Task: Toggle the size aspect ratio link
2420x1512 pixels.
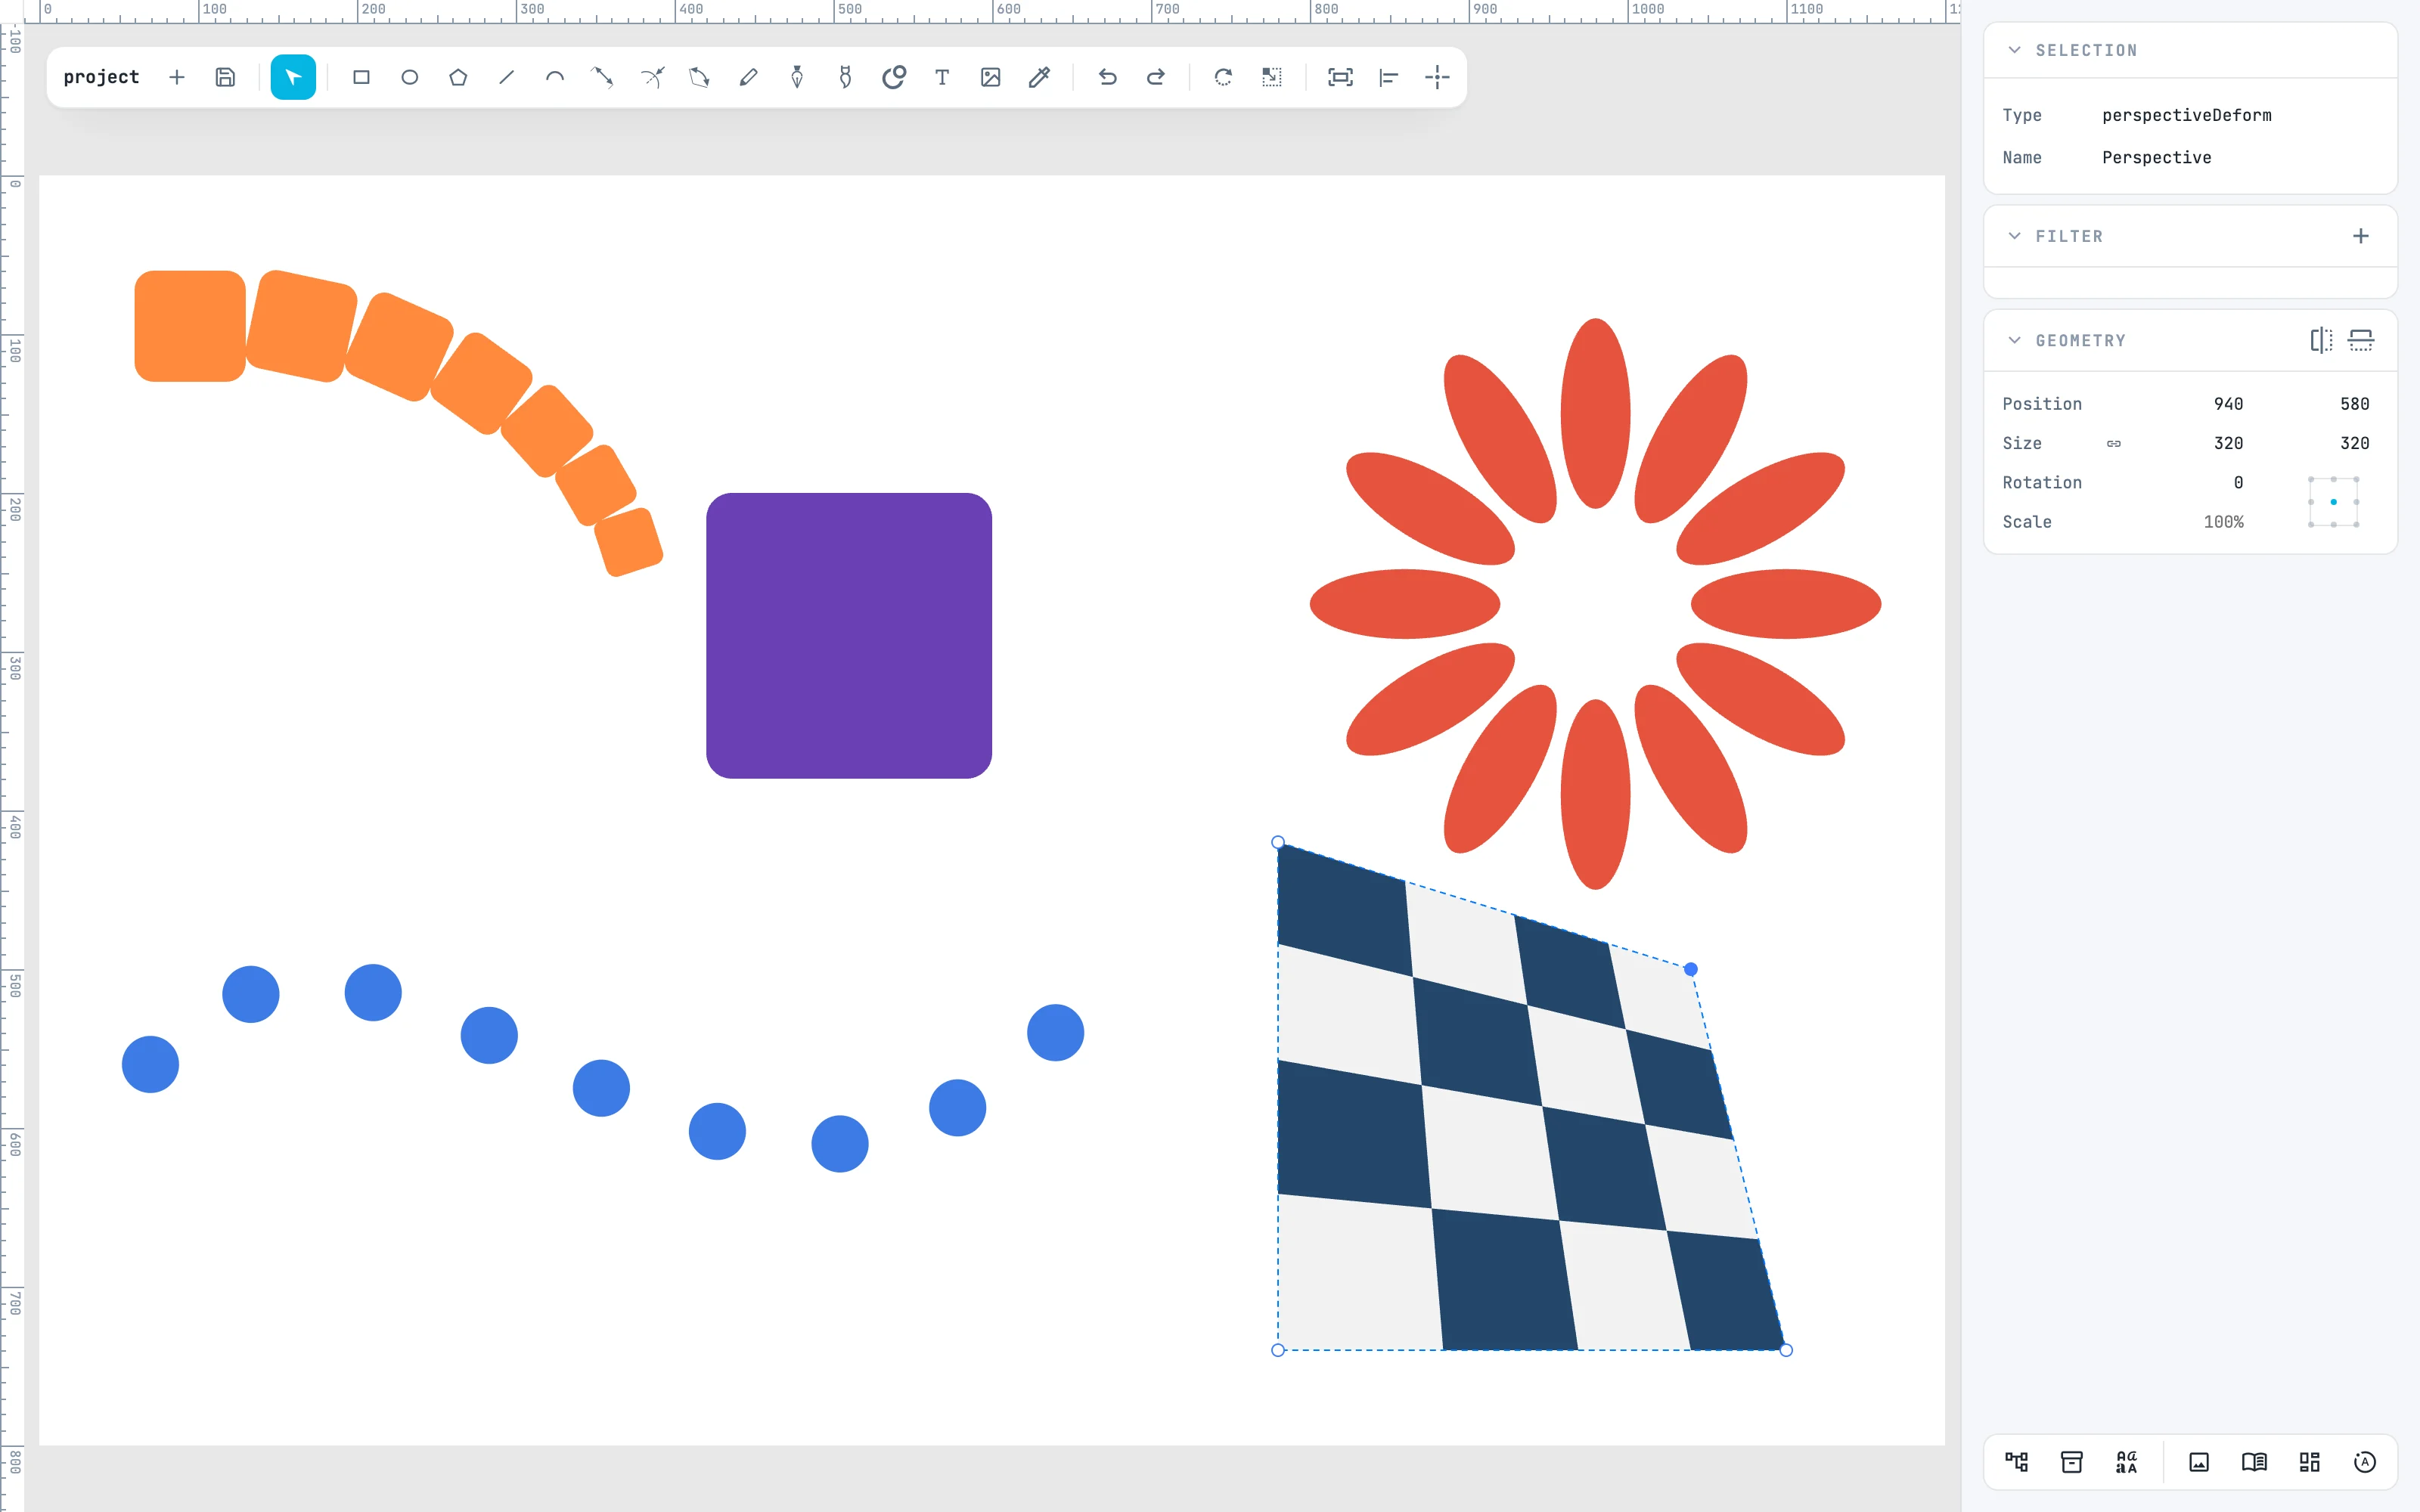Action: [2114, 443]
